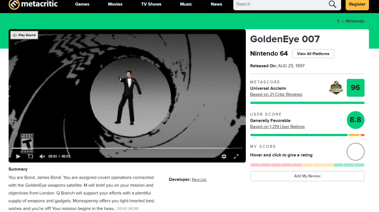The image size is (379, 212).
Task: Click the release date AUG 25, 1997
Action: 291,66
